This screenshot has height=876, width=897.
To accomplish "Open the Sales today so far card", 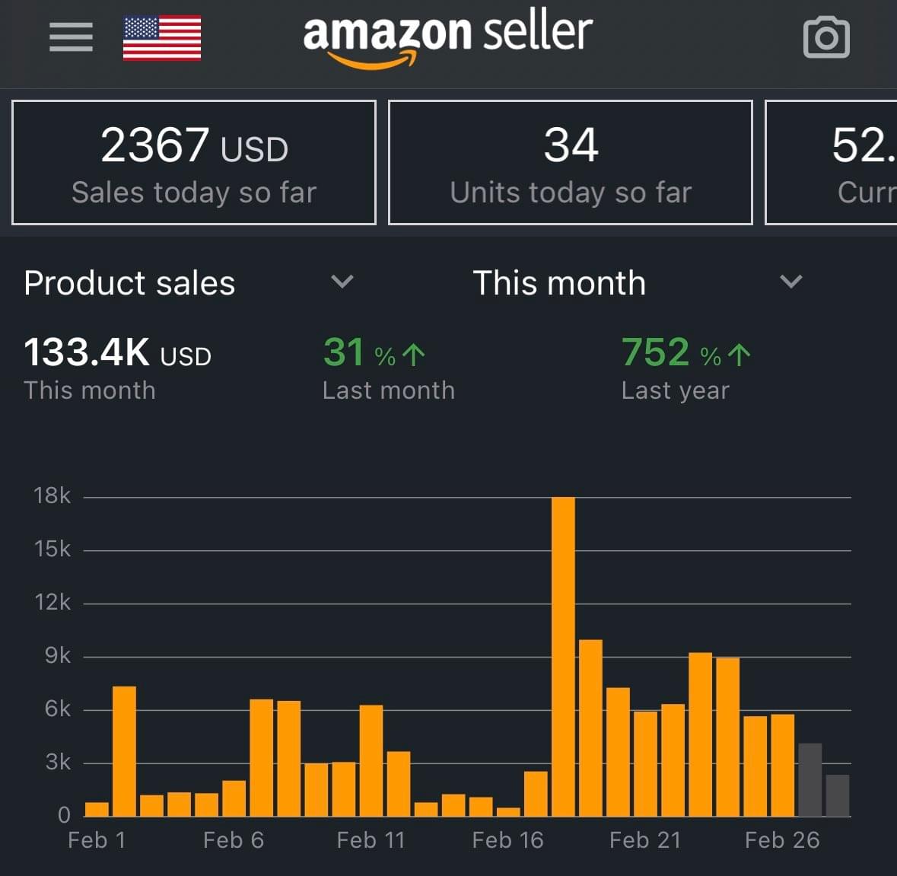I will point(194,163).
